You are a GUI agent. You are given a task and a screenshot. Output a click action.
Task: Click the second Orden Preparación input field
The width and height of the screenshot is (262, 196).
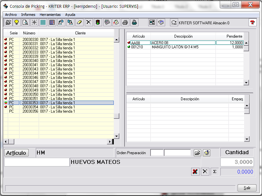click(177, 153)
